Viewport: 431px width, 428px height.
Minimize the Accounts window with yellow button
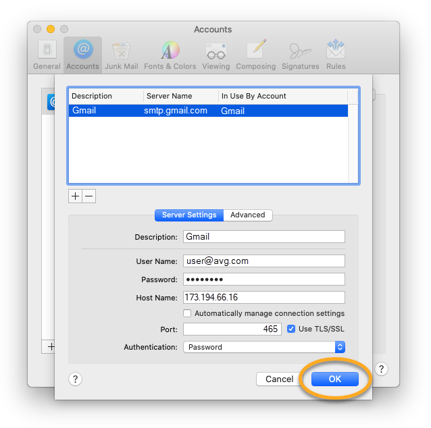click(51, 29)
